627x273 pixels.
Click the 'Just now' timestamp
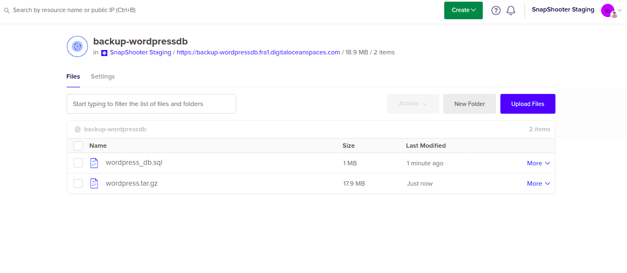(x=420, y=183)
